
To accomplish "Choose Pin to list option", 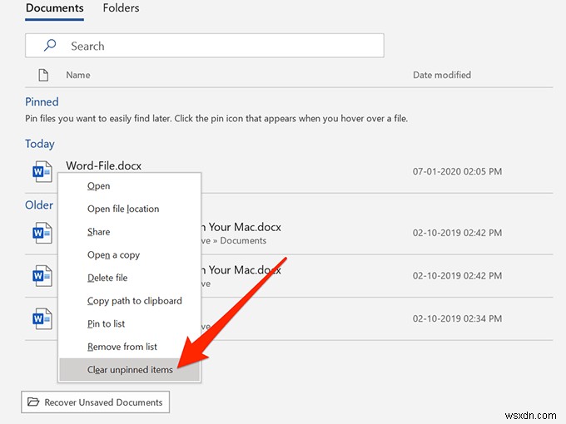I will coord(107,323).
